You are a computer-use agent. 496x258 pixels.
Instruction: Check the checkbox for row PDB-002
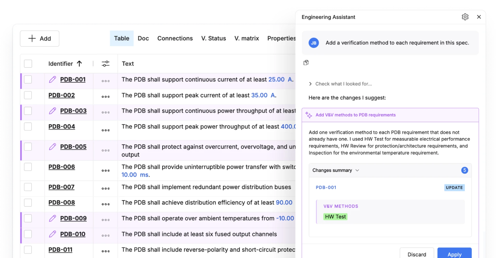28,95
